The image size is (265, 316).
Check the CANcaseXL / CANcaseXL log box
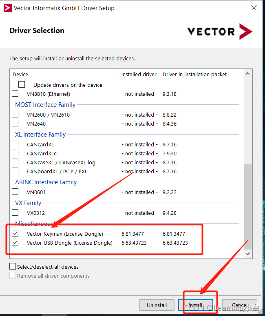(15, 162)
